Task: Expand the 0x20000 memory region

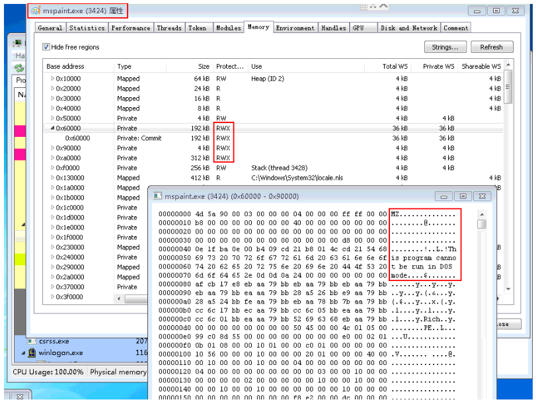Action: click(52, 89)
